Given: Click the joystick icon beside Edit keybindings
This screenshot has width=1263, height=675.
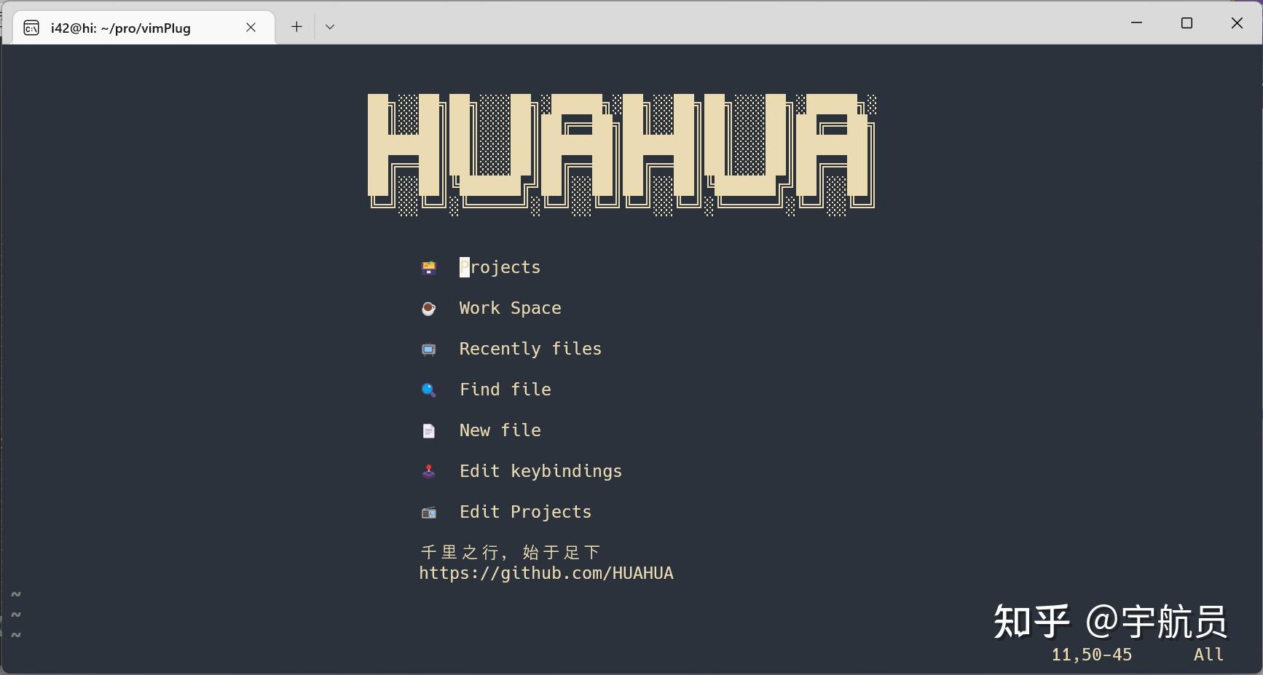Looking at the screenshot, I should point(428,471).
